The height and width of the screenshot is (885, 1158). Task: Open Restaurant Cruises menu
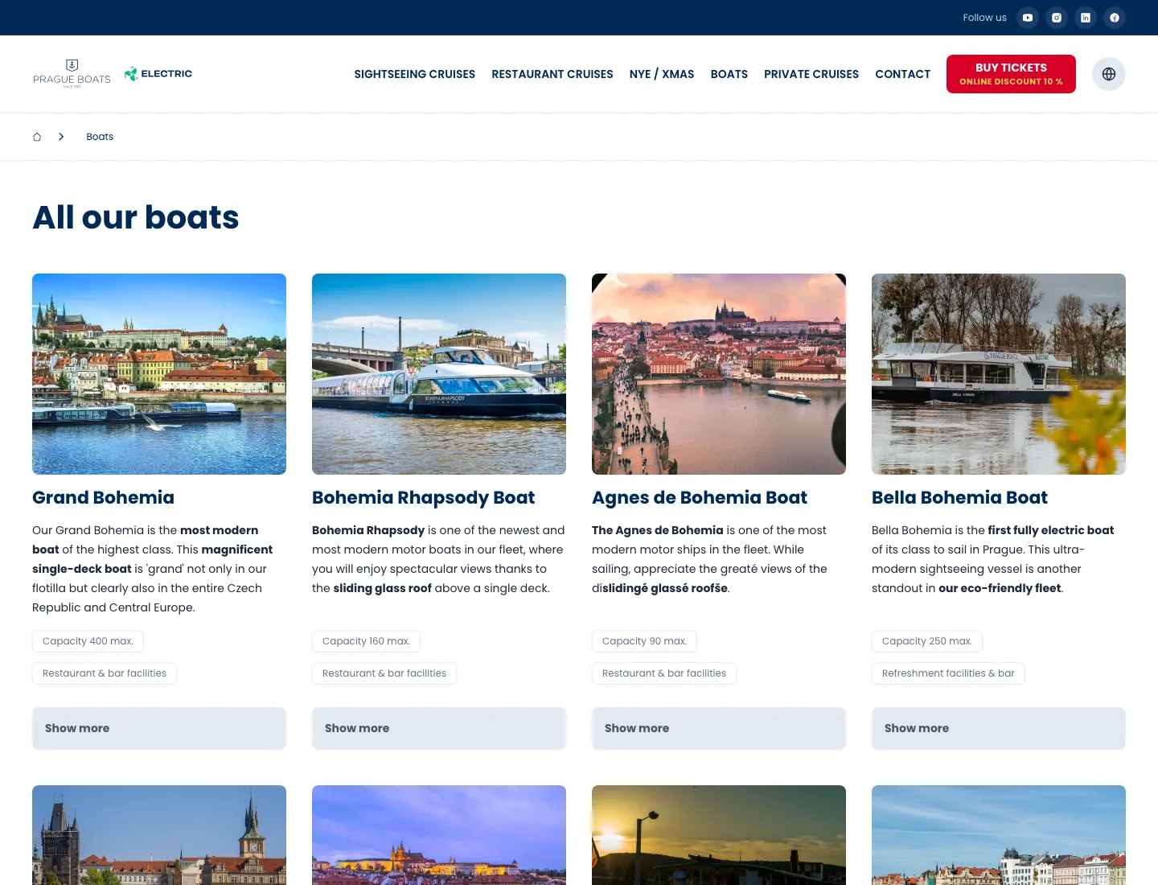click(x=552, y=74)
